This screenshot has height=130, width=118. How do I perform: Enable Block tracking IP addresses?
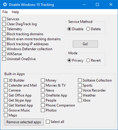[x=4, y=44]
